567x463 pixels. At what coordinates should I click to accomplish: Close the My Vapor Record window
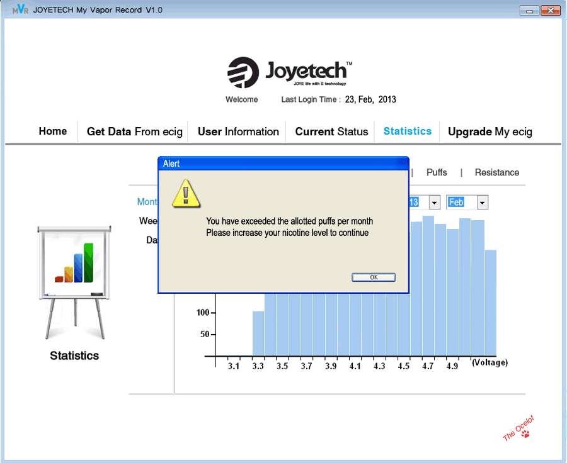tap(551, 11)
